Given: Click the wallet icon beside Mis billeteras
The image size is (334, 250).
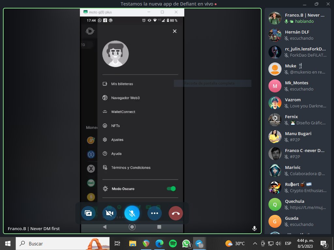Looking at the screenshot, I should point(105,84).
